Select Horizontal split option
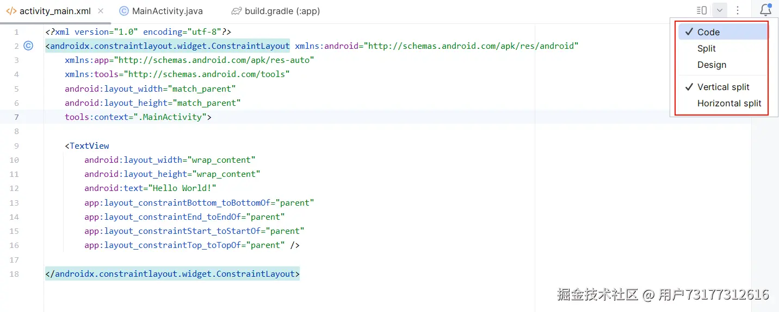 point(722,103)
